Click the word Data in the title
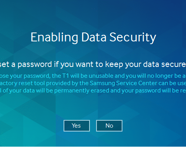 [94, 37]
